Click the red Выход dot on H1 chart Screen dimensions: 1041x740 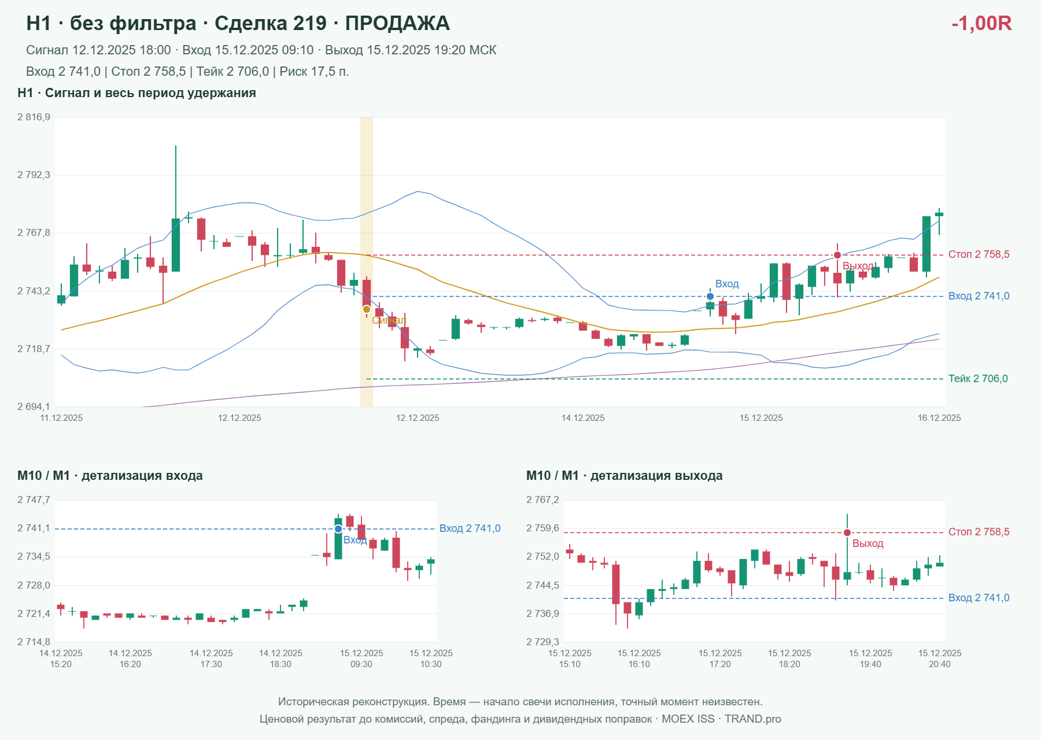click(837, 255)
